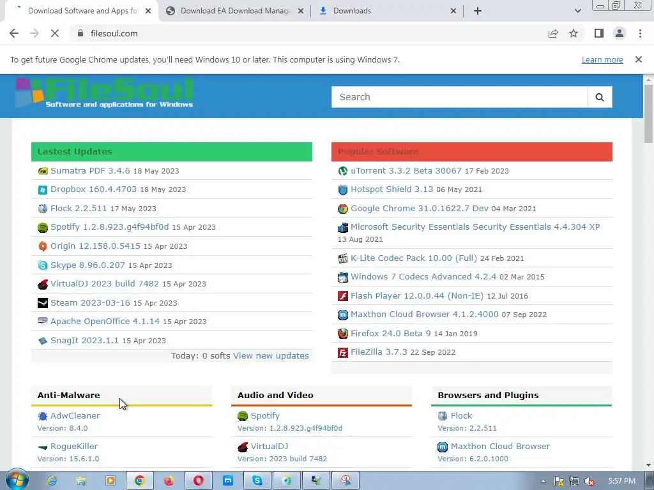The image size is (654, 490).
Task: Open Skype from the taskbar
Action: pos(257,480)
